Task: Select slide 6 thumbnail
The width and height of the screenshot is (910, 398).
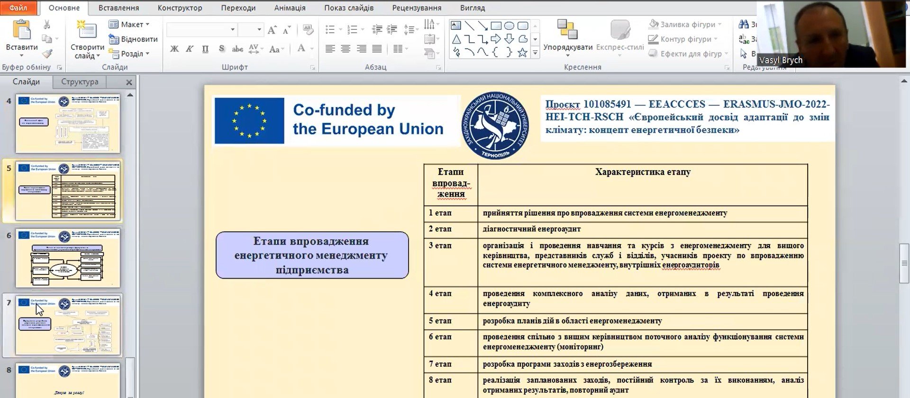Action: [68, 258]
